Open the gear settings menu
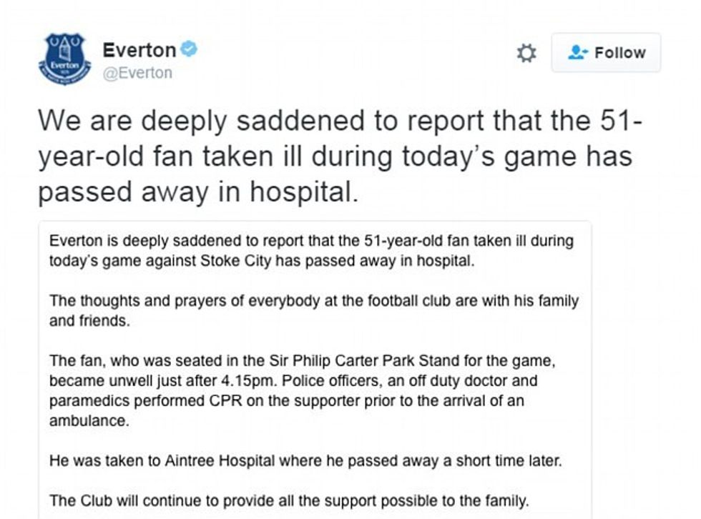 pos(526,54)
